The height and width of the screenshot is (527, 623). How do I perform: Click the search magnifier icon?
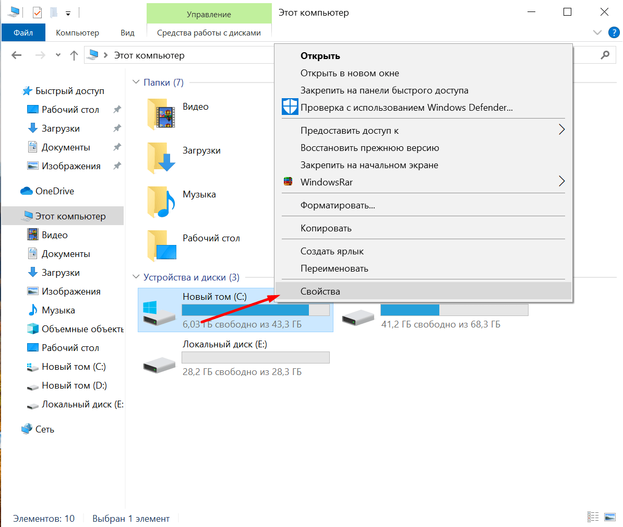(605, 55)
